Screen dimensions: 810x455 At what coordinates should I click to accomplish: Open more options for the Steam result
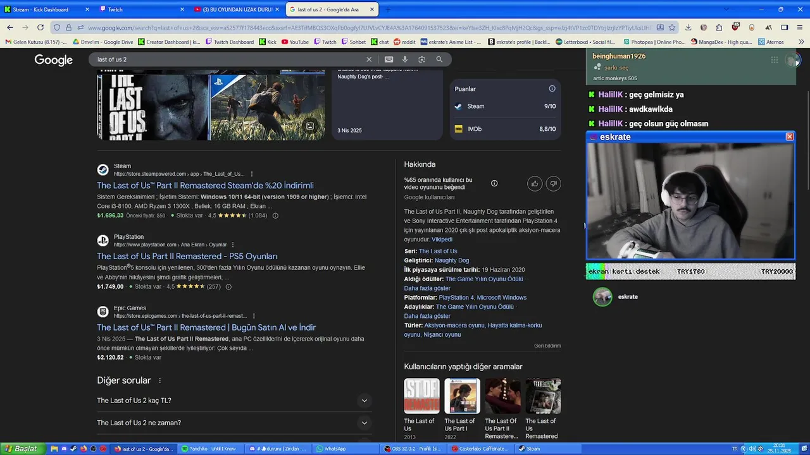252,174
